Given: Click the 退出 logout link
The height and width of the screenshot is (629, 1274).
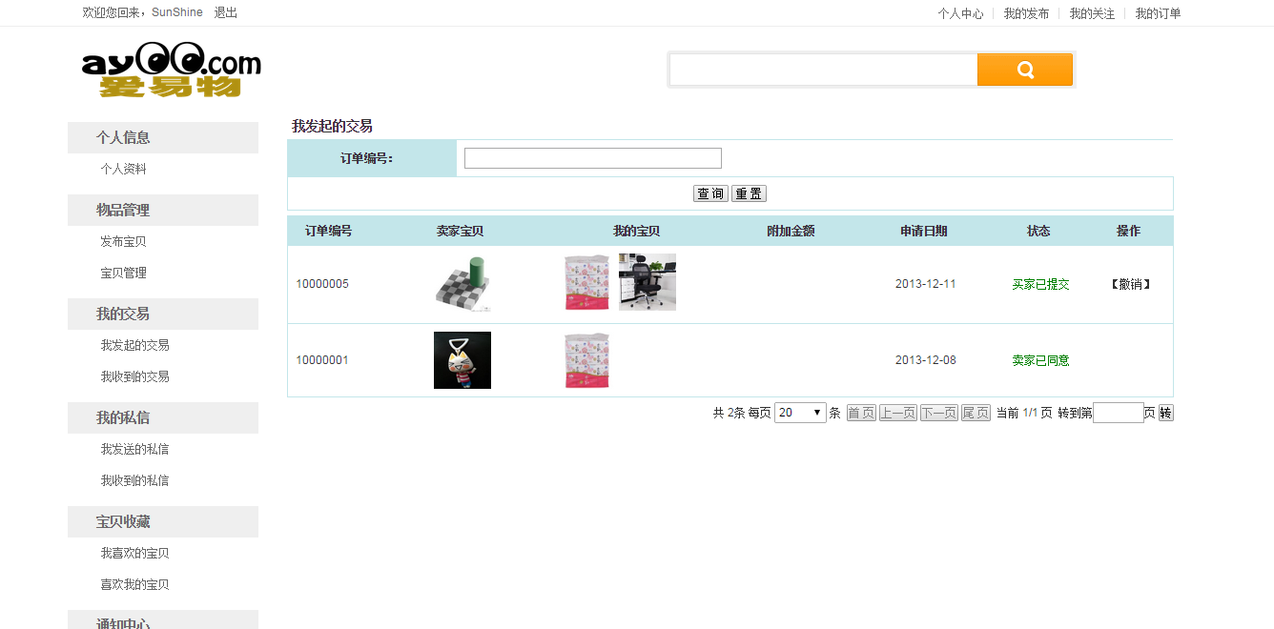Looking at the screenshot, I should point(226,12).
